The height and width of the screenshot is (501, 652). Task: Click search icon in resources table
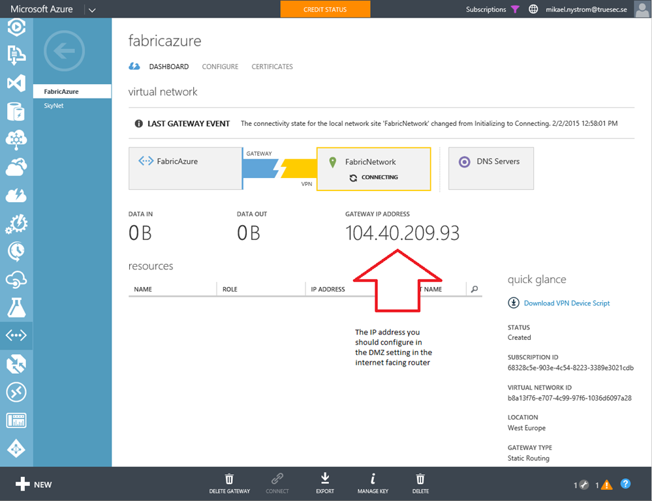(474, 289)
